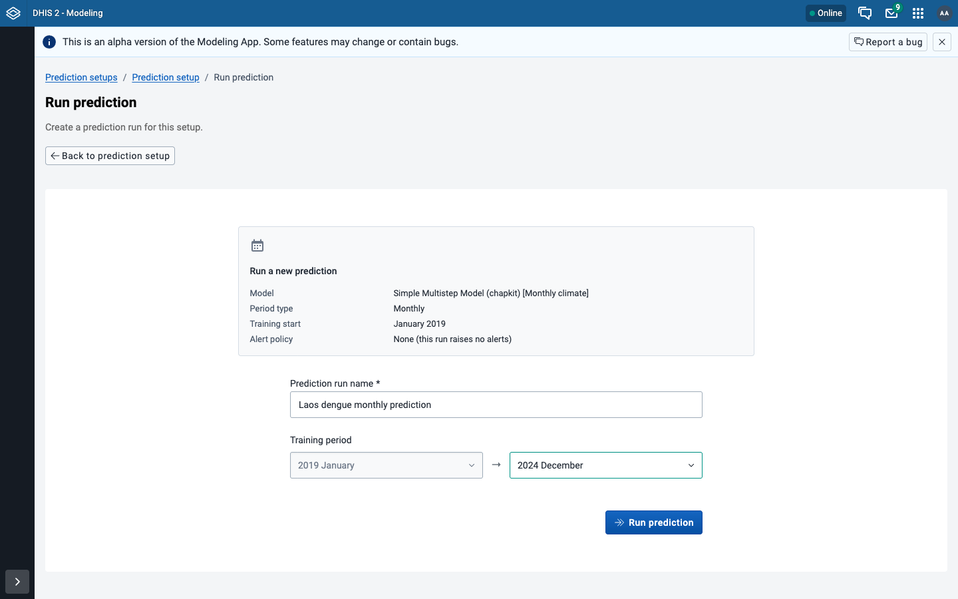Open the interpretations chat icon
Screen dimensions: 958x599
tap(865, 13)
